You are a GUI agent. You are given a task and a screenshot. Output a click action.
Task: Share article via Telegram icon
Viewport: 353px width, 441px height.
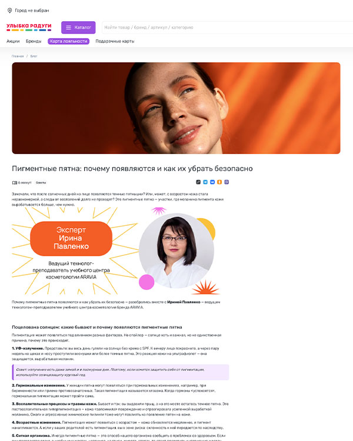tap(205, 182)
